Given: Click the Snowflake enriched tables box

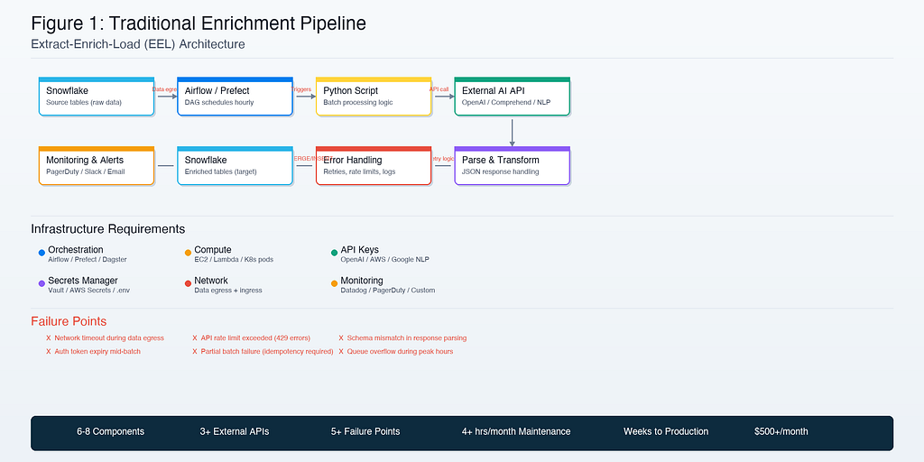Looking at the screenshot, I should click(x=236, y=166).
